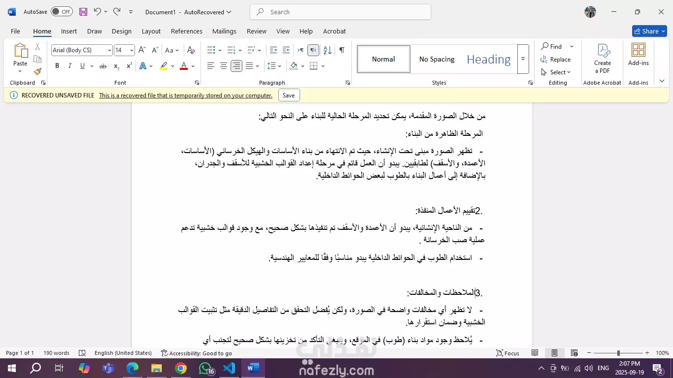Apply superscript formatting
Viewport: 673px width, 378px height.
tap(129, 66)
